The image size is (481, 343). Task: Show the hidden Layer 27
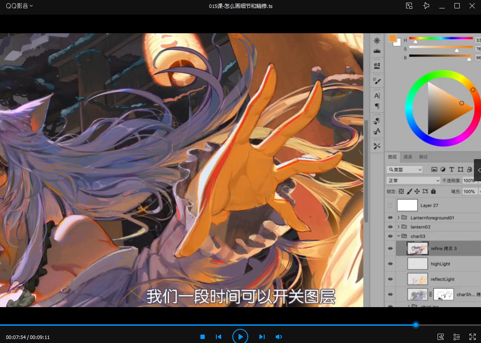pos(390,205)
